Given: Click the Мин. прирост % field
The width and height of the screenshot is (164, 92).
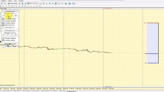Looking at the screenshot, I should (x=4, y=27).
